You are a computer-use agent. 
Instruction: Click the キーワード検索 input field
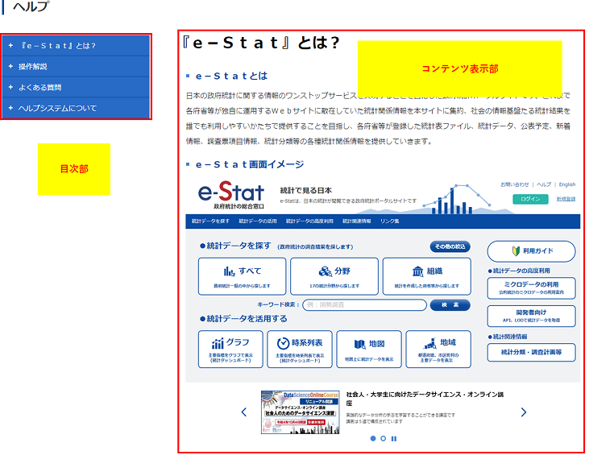[364, 304]
